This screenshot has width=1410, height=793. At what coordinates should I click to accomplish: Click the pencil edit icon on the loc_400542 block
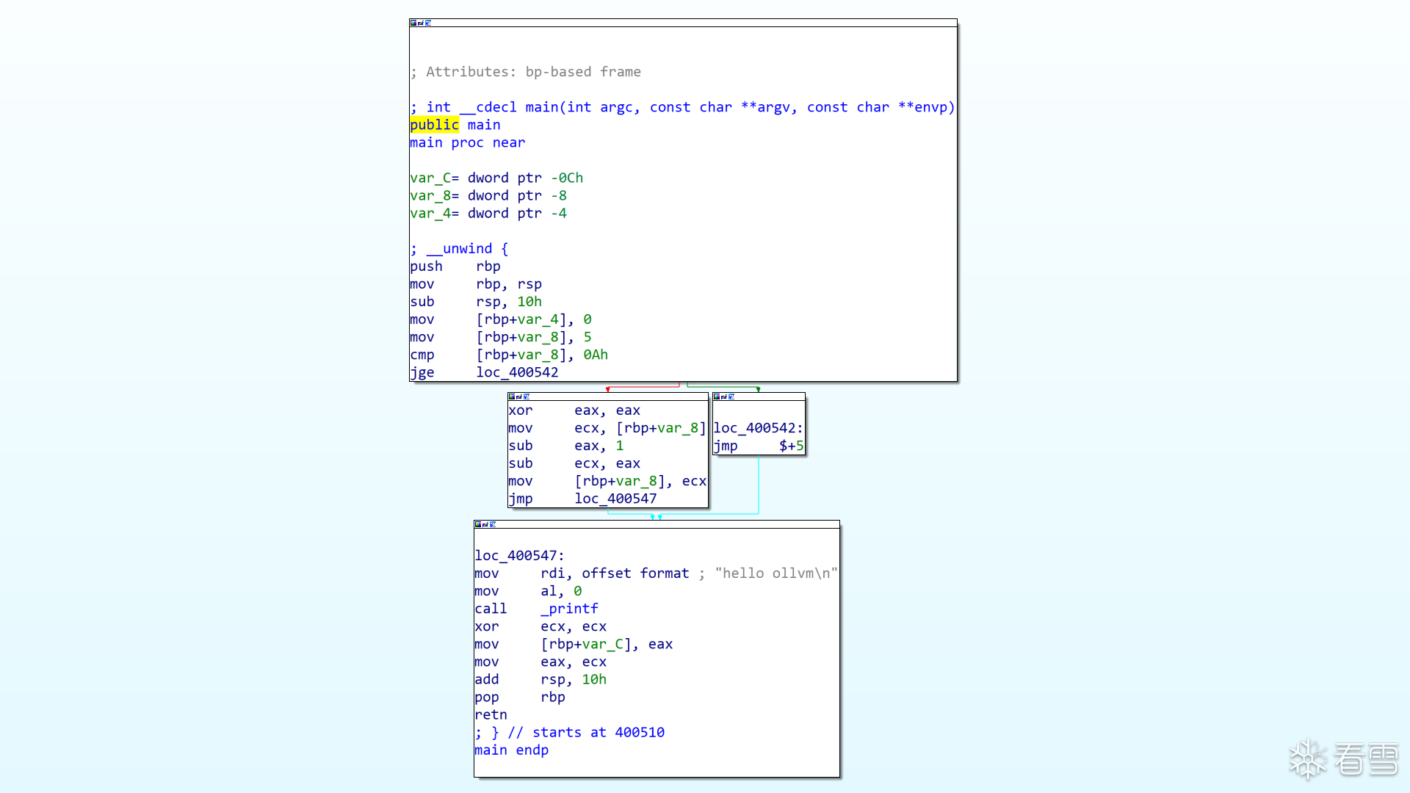coord(724,396)
